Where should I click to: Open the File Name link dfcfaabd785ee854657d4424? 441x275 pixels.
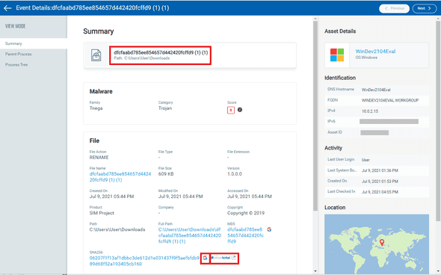[120, 177]
